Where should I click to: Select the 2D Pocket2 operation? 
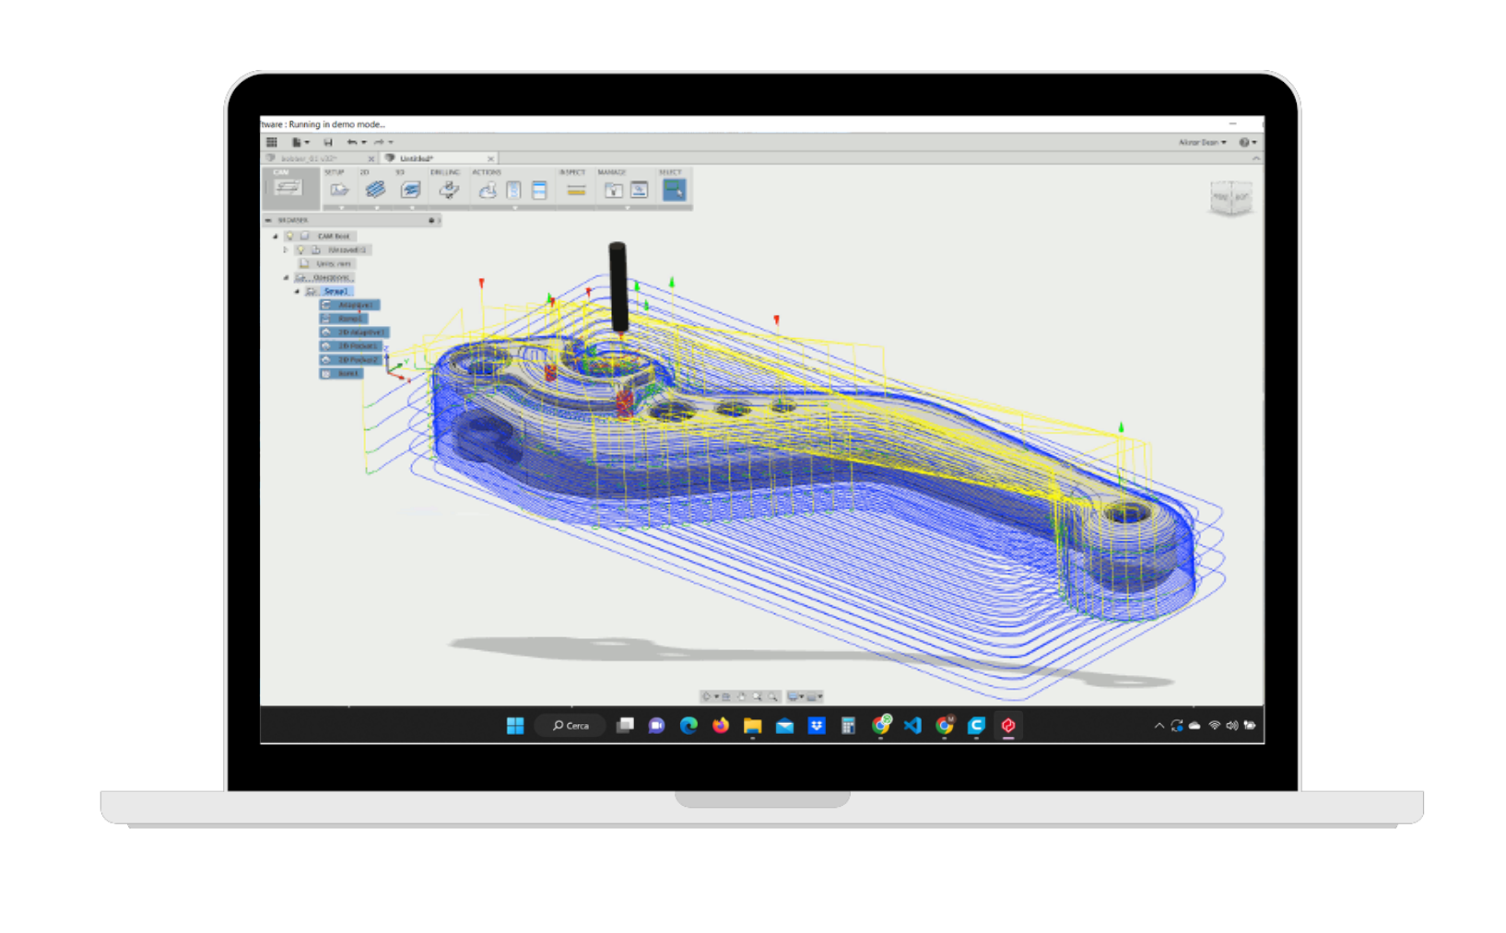[x=350, y=359]
